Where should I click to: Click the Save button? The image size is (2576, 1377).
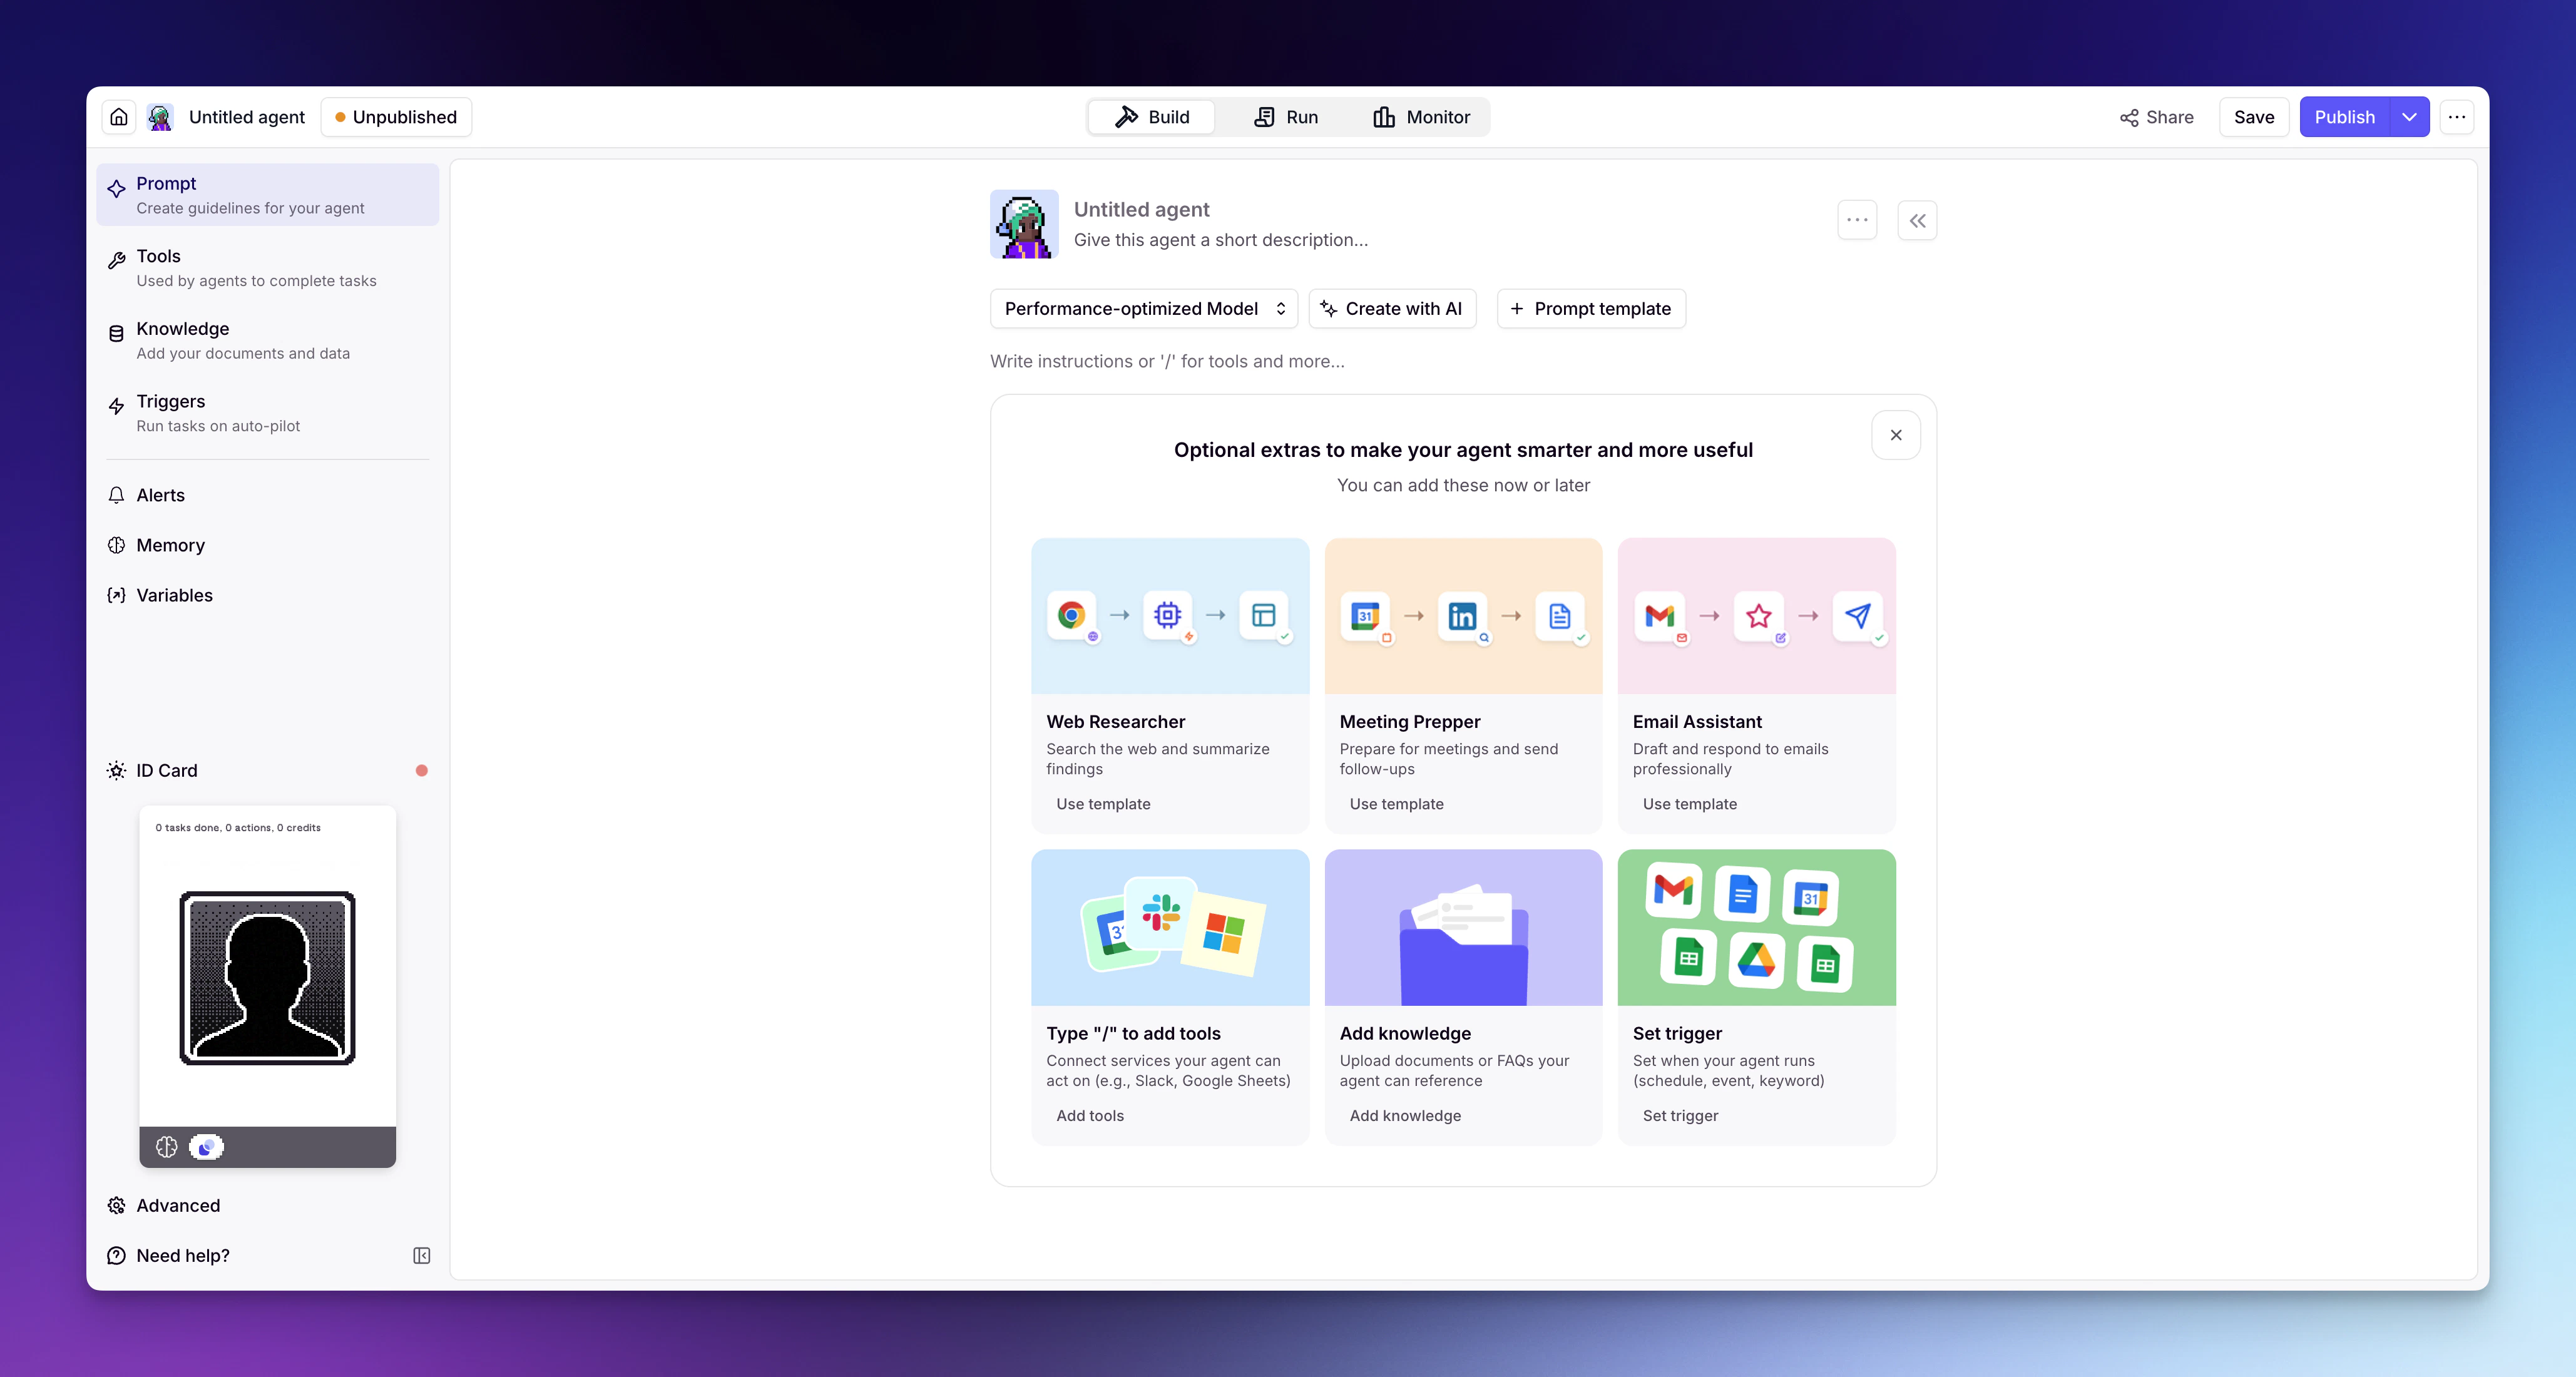click(2254, 117)
